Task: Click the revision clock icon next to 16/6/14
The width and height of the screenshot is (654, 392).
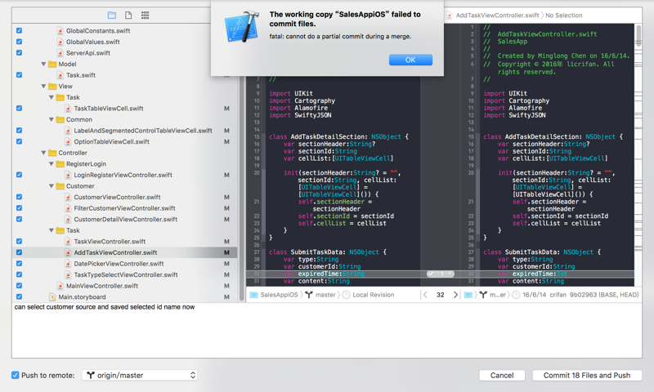Action: tap(516, 295)
